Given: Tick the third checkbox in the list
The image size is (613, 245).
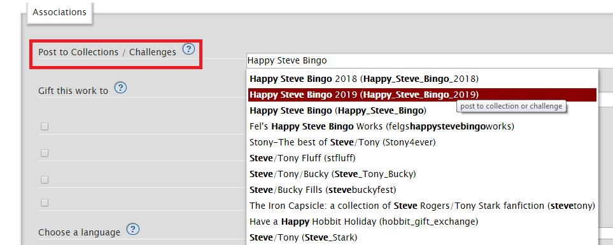Looking at the screenshot, I should (45, 180).
